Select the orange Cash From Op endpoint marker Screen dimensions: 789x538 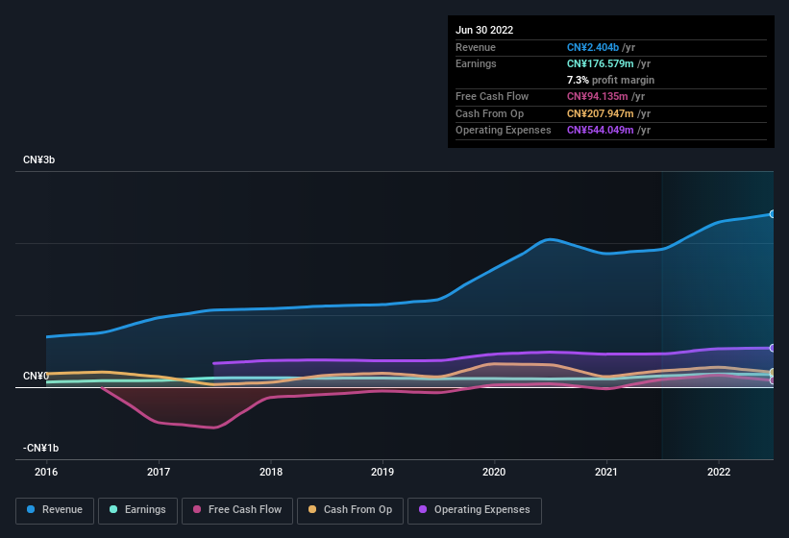coord(773,373)
